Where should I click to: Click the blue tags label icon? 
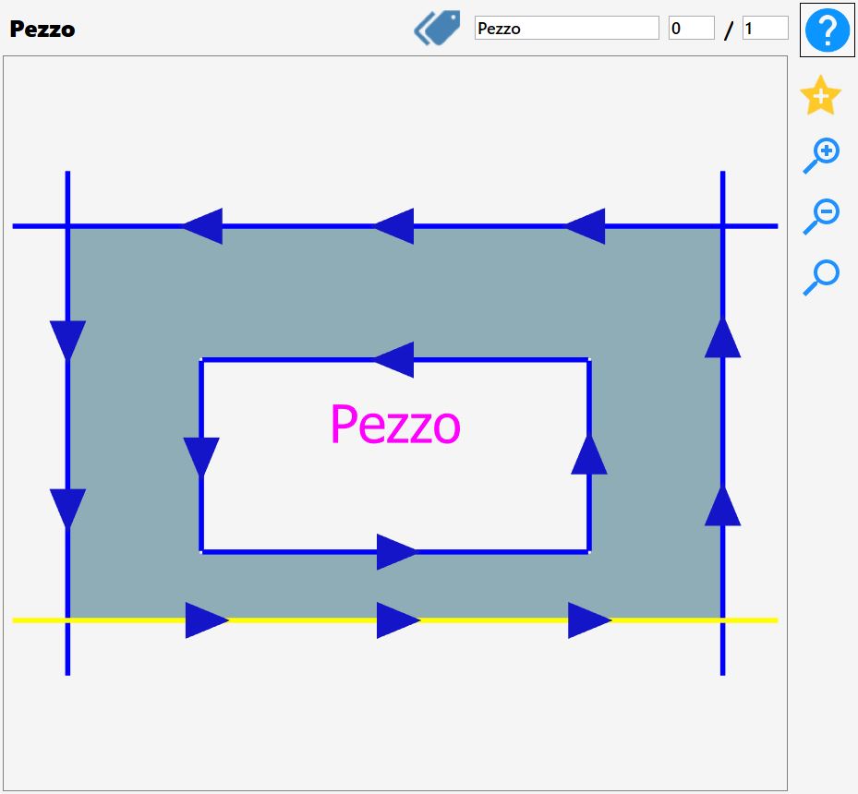tap(437, 28)
